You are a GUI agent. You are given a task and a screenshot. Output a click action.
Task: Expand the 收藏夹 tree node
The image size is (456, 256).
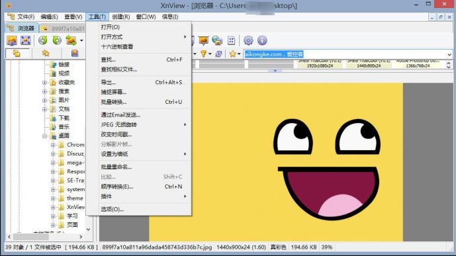click(x=44, y=83)
